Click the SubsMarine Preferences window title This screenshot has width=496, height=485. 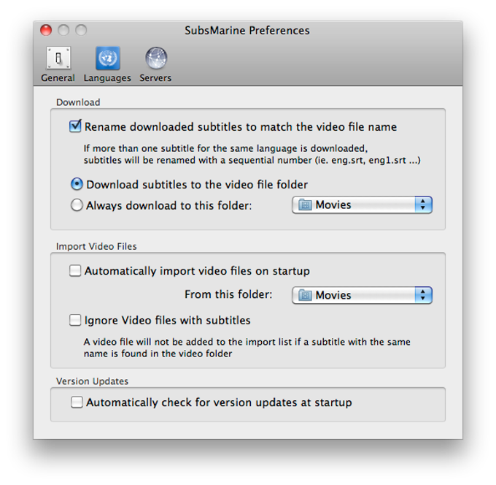coord(247,31)
